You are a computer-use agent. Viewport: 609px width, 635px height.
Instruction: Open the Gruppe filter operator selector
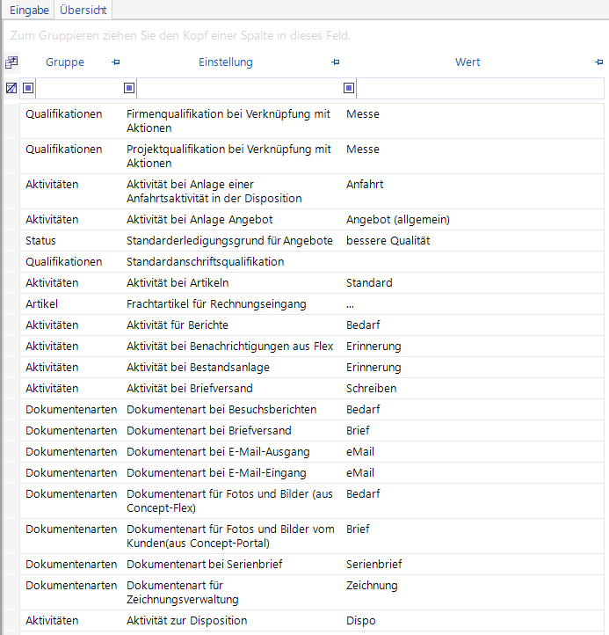tap(28, 88)
